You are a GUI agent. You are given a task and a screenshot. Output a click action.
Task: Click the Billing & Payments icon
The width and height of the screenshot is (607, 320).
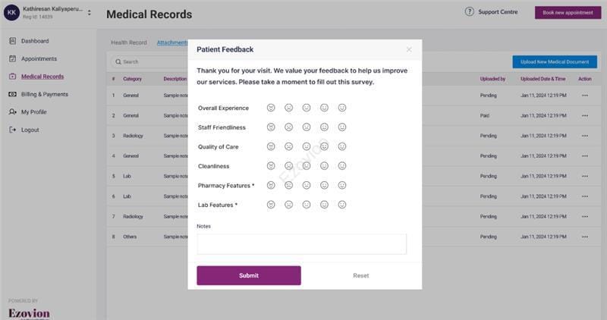tap(13, 94)
